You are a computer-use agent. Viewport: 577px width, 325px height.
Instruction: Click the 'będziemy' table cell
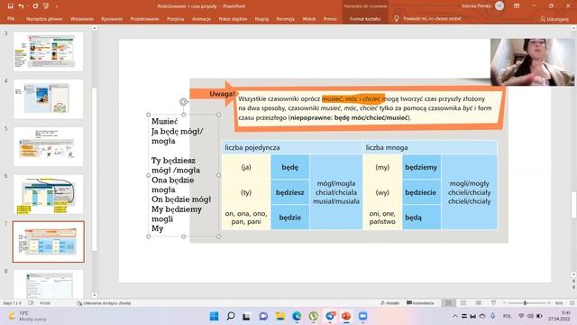[x=421, y=167]
